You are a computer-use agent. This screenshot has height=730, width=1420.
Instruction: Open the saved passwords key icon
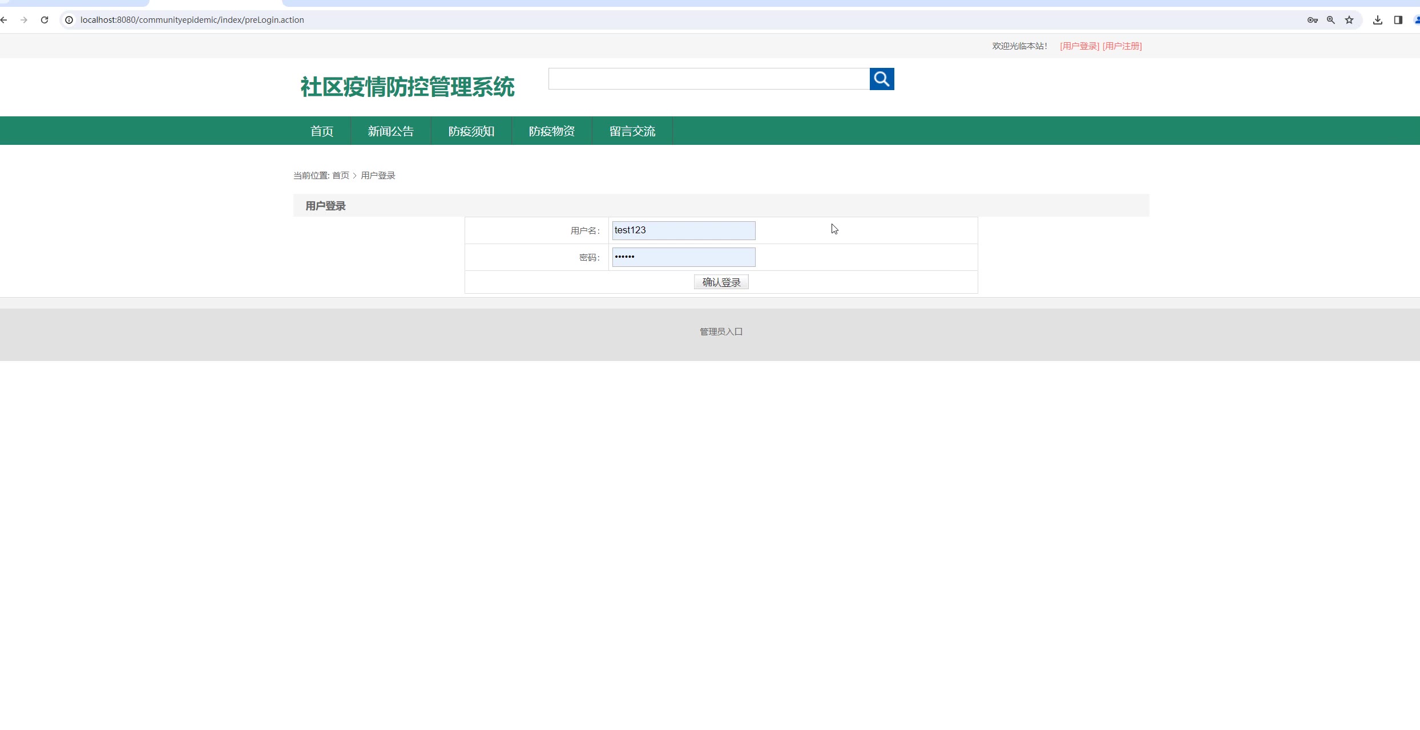click(x=1312, y=20)
